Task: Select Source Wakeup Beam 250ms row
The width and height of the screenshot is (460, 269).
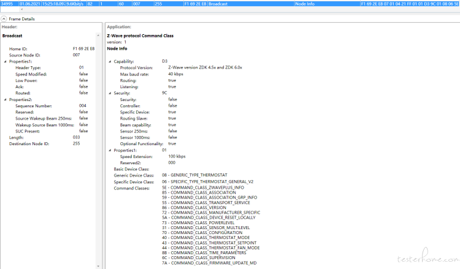Action: coord(52,118)
